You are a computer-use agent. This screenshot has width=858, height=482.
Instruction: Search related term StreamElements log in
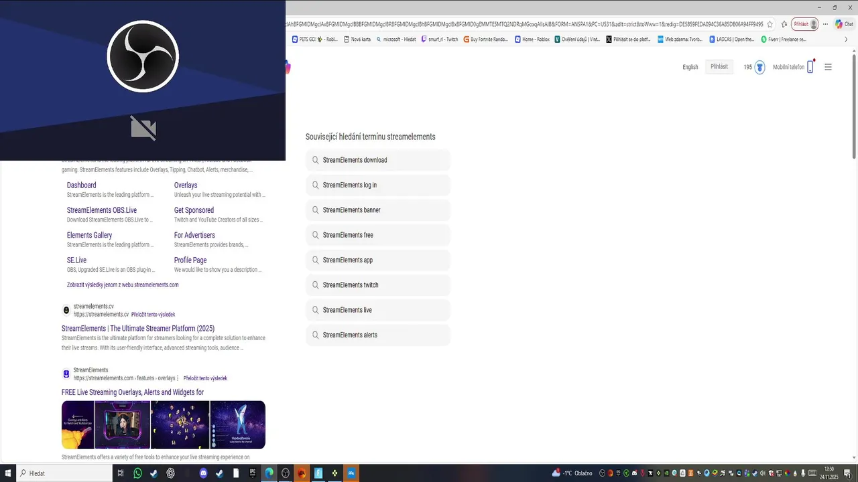click(378, 185)
